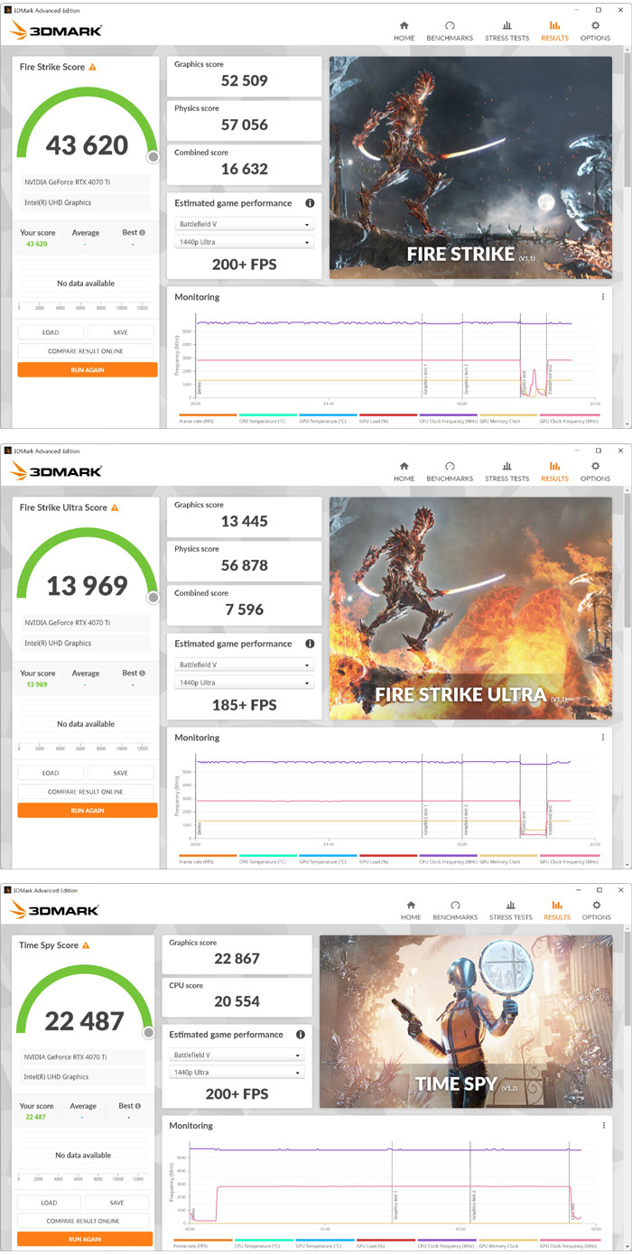Image resolution: width=632 pixels, height=1255 pixels.
Task: Toggle CPU Temperature legend in Fire Strike Ultra monitoring
Action: pyautogui.click(x=267, y=860)
